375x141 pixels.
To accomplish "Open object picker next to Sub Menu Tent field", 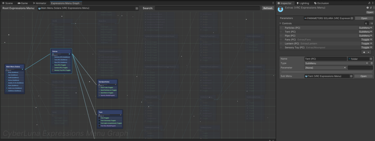I will coord(351,76).
